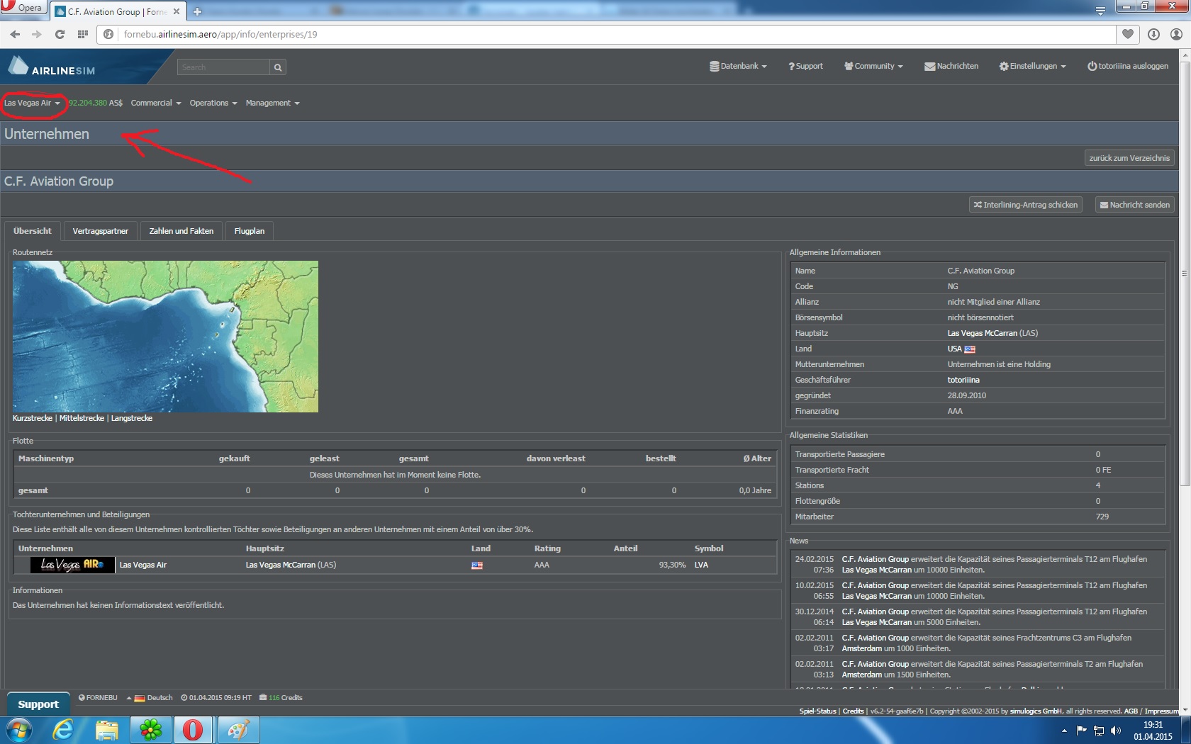
Task: Expand the Las Vegas Air airline selector
Action: [32, 103]
